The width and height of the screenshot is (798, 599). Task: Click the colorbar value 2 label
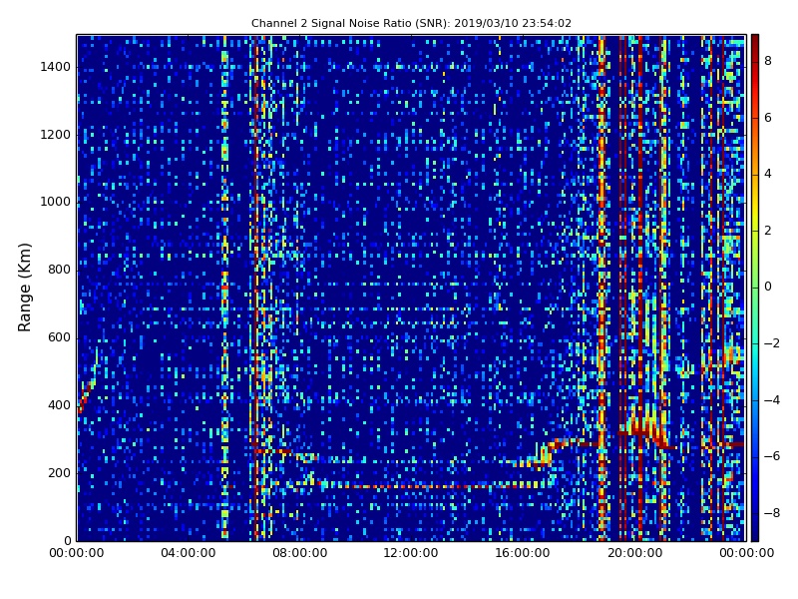coord(768,231)
